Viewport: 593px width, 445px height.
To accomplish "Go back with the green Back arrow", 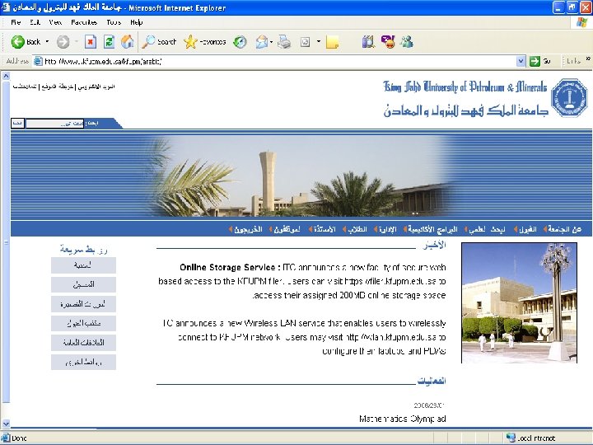I will pos(26,42).
